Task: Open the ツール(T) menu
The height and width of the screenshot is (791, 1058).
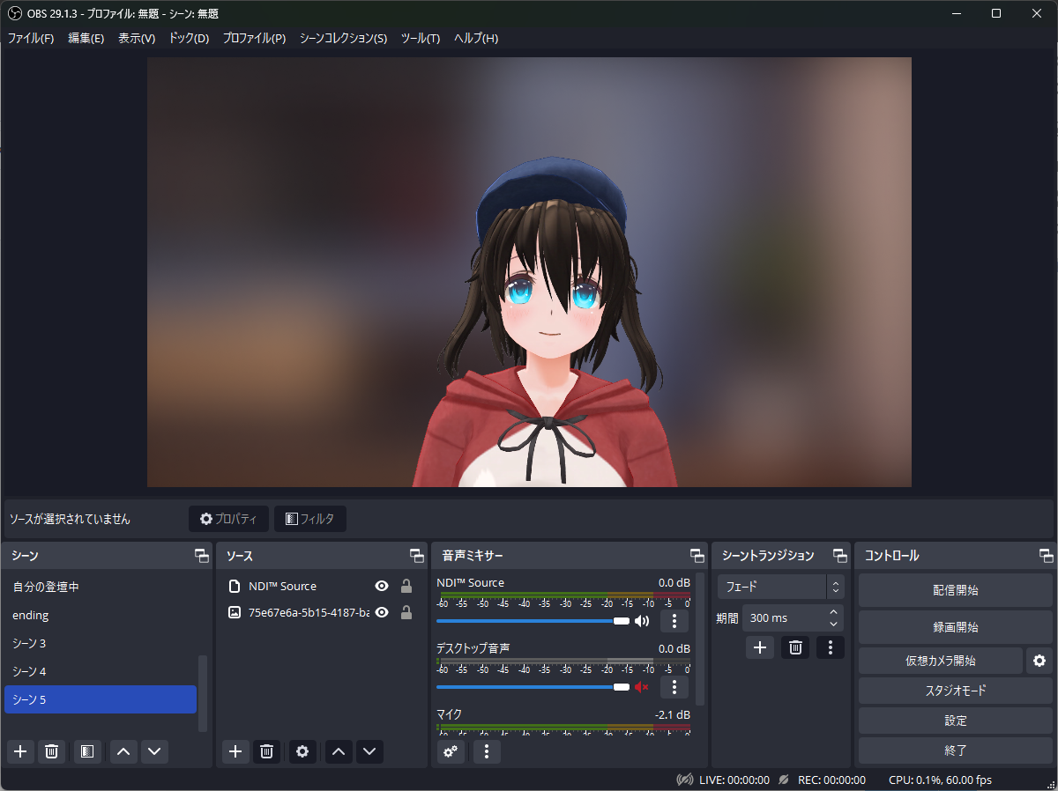Action: pos(421,38)
